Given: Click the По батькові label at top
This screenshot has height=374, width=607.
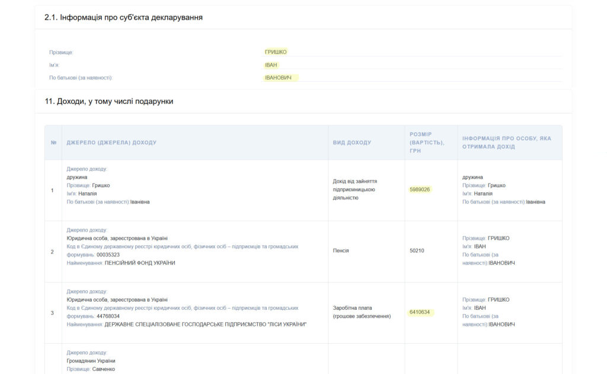Looking at the screenshot, I should [81, 78].
